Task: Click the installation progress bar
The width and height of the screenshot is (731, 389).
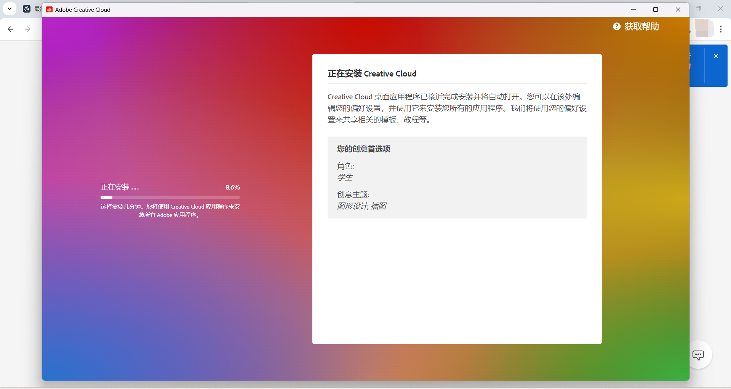Action: [170, 197]
